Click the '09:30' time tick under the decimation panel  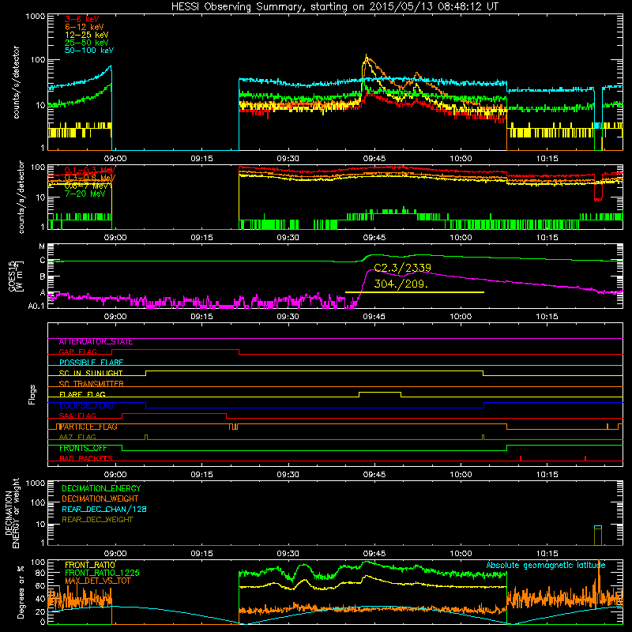[x=288, y=554]
